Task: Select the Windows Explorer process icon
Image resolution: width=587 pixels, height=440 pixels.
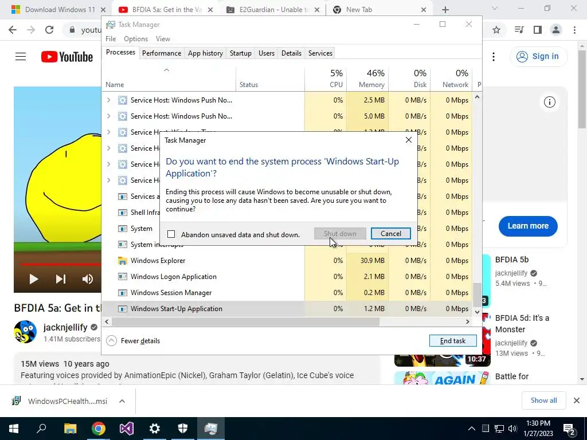Action: coord(123,261)
